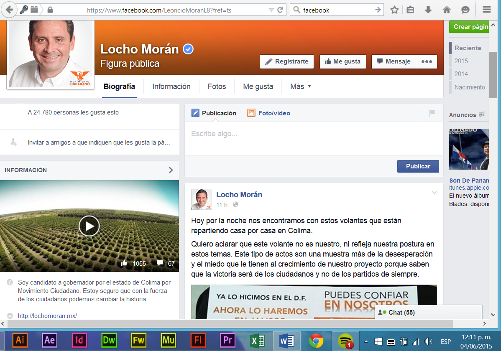Screen dimensions: 501x351
Task: Click the address bar URL
Action: 159,10
